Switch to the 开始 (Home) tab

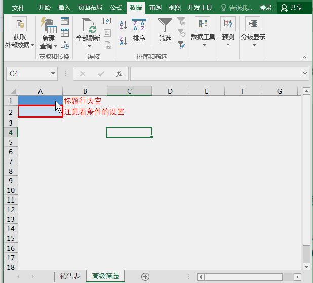tap(44, 8)
